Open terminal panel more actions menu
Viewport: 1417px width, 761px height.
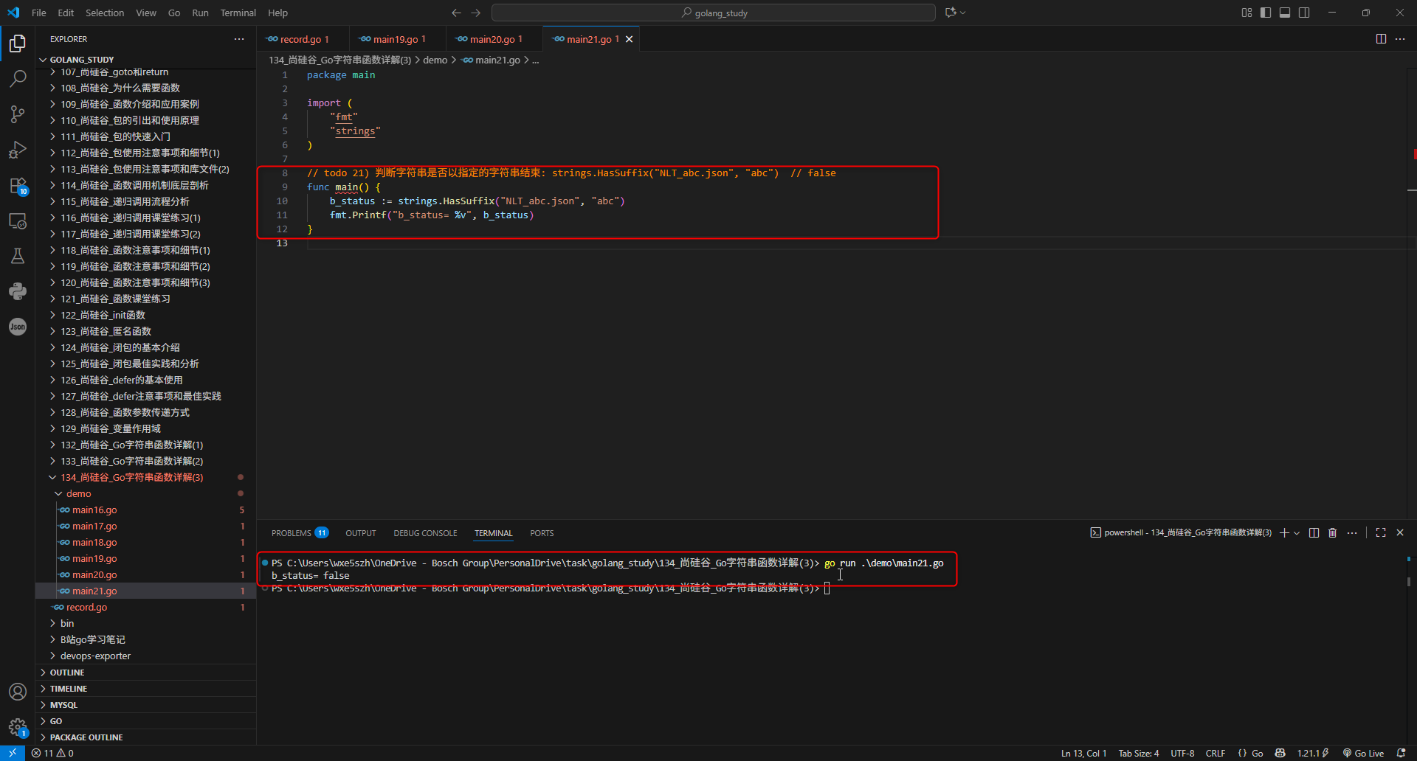(x=1352, y=532)
